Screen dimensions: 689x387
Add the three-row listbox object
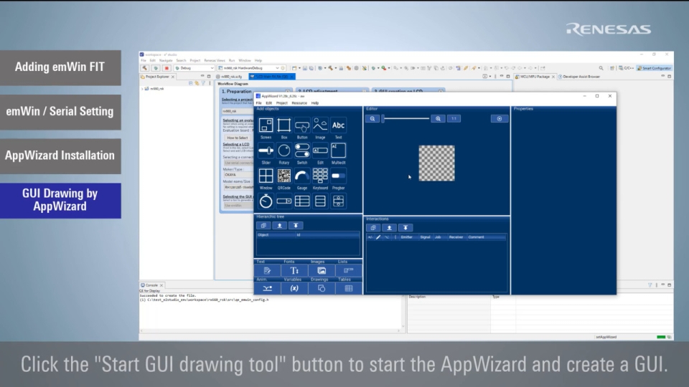[x=320, y=201]
